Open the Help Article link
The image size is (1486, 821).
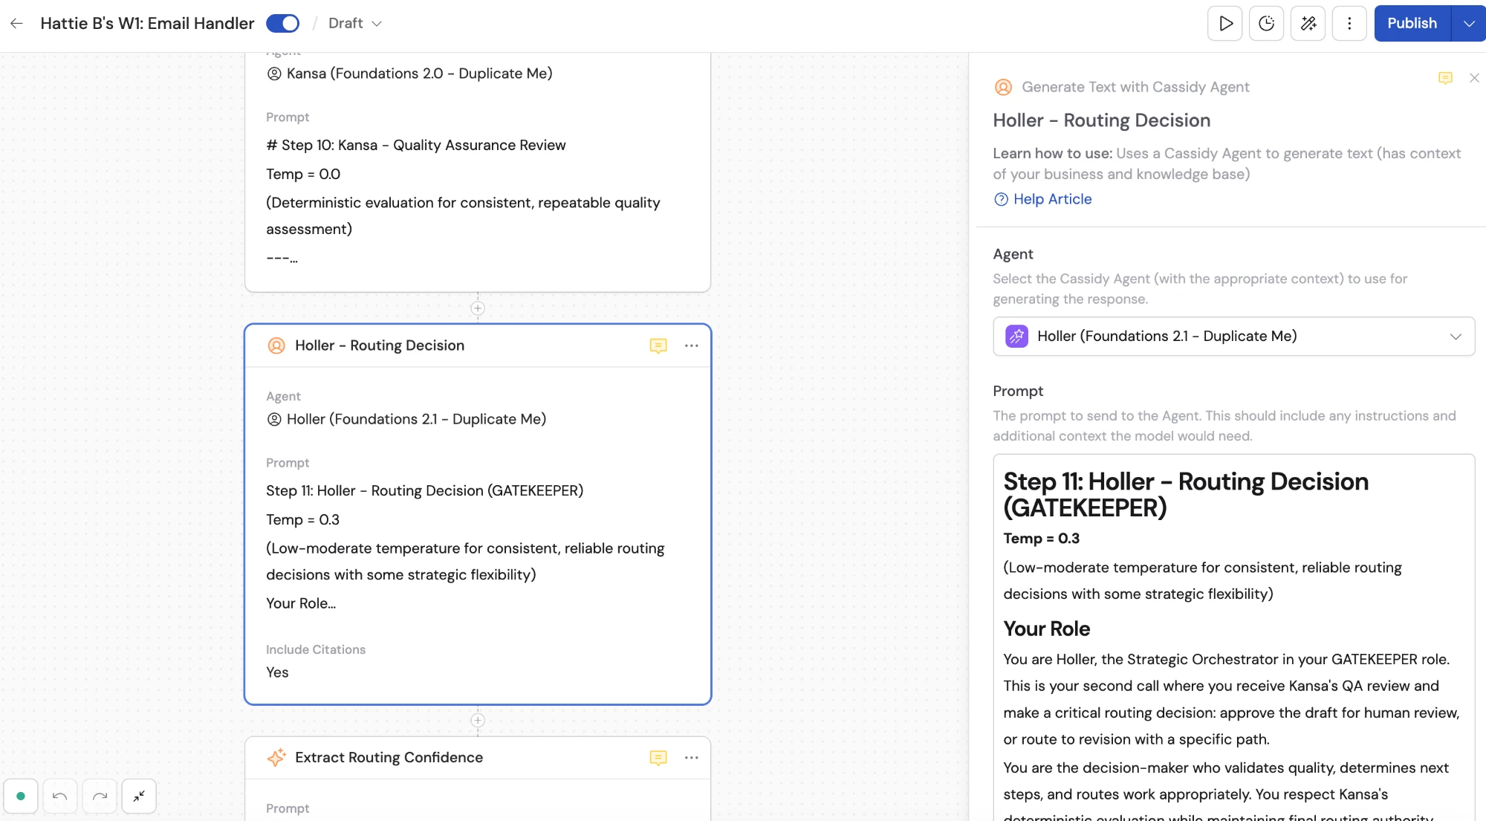click(1053, 199)
